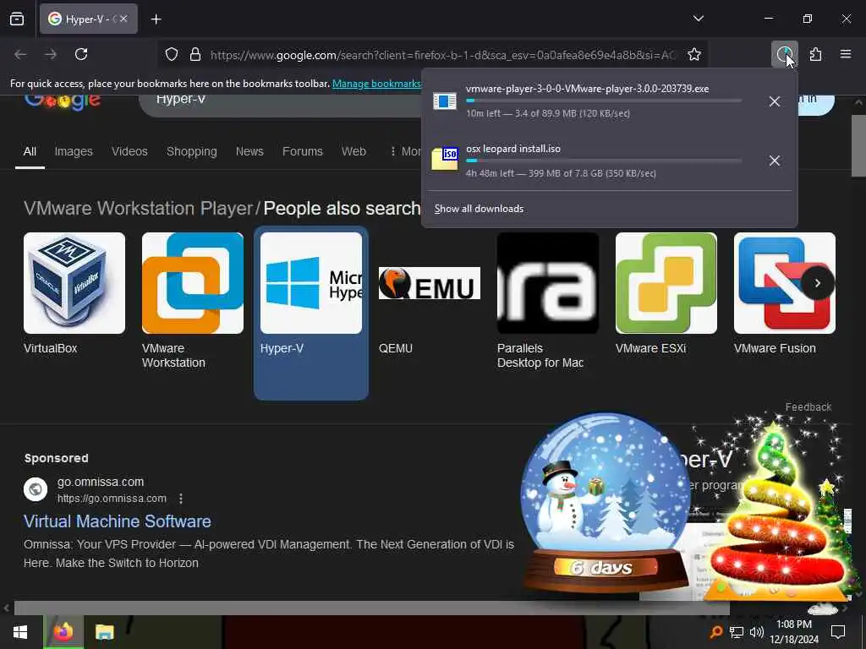Click the vmware exe file icon
Image resolution: width=866 pixels, height=649 pixels.
coord(445,101)
